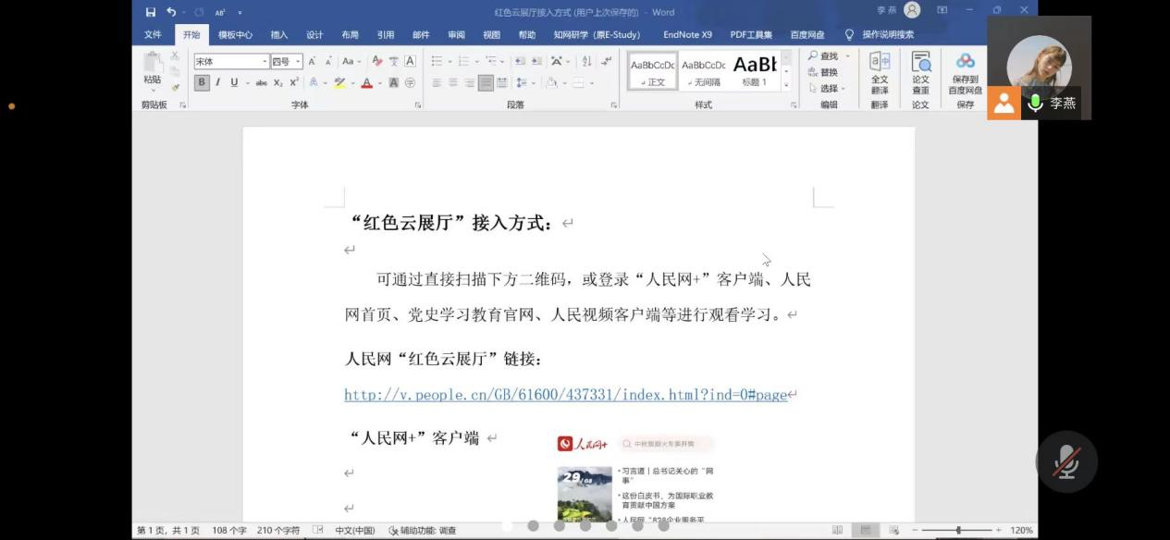This screenshot has width=1170, height=540.
Task: Open the font dialog launcher in 字体 group
Action: tap(418, 104)
